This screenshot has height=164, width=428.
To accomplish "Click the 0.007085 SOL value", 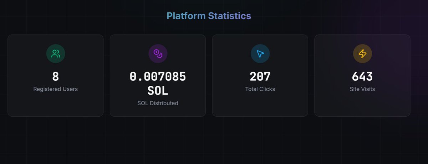I will 158,83.
